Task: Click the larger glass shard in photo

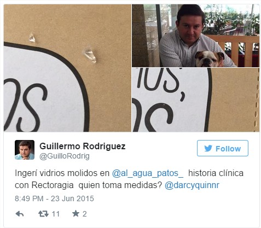Action: pyautogui.click(x=90, y=55)
